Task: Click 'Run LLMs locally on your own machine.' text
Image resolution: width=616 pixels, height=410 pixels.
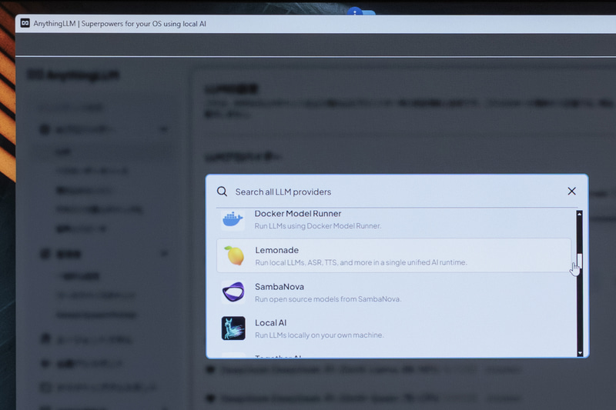Action: (x=320, y=335)
